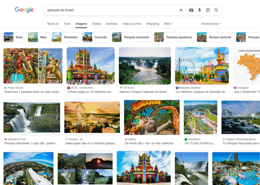Screen dimensions: 260x185
Task: Open the Ferramentas dropdown
Action: click(x=211, y=24)
